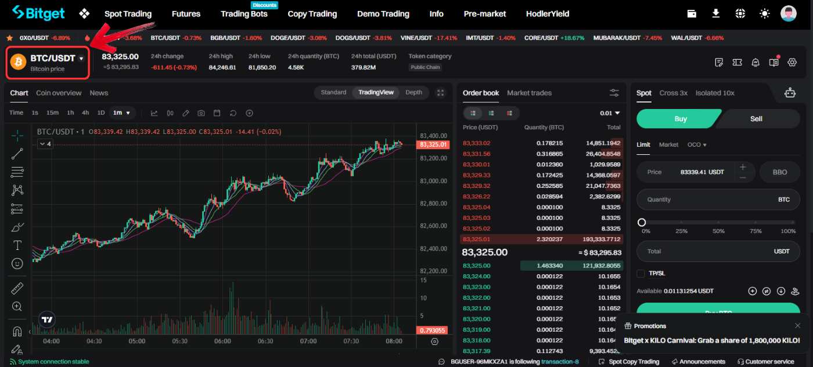Open order book filter settings icon
Screen dimensions: 813x367
(x=614, y=93)
